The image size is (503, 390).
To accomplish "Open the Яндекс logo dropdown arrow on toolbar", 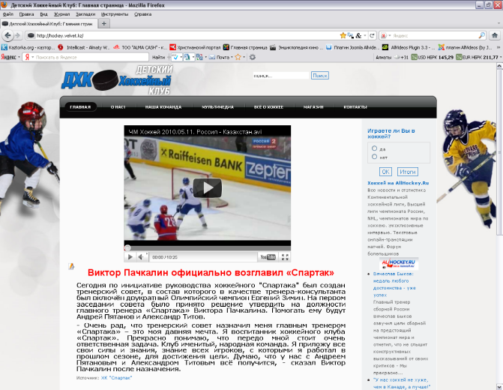I will (x=19, y=58).
